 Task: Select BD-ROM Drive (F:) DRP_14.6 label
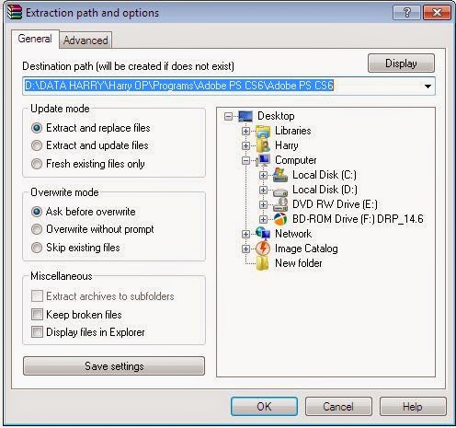click(358, 219)
